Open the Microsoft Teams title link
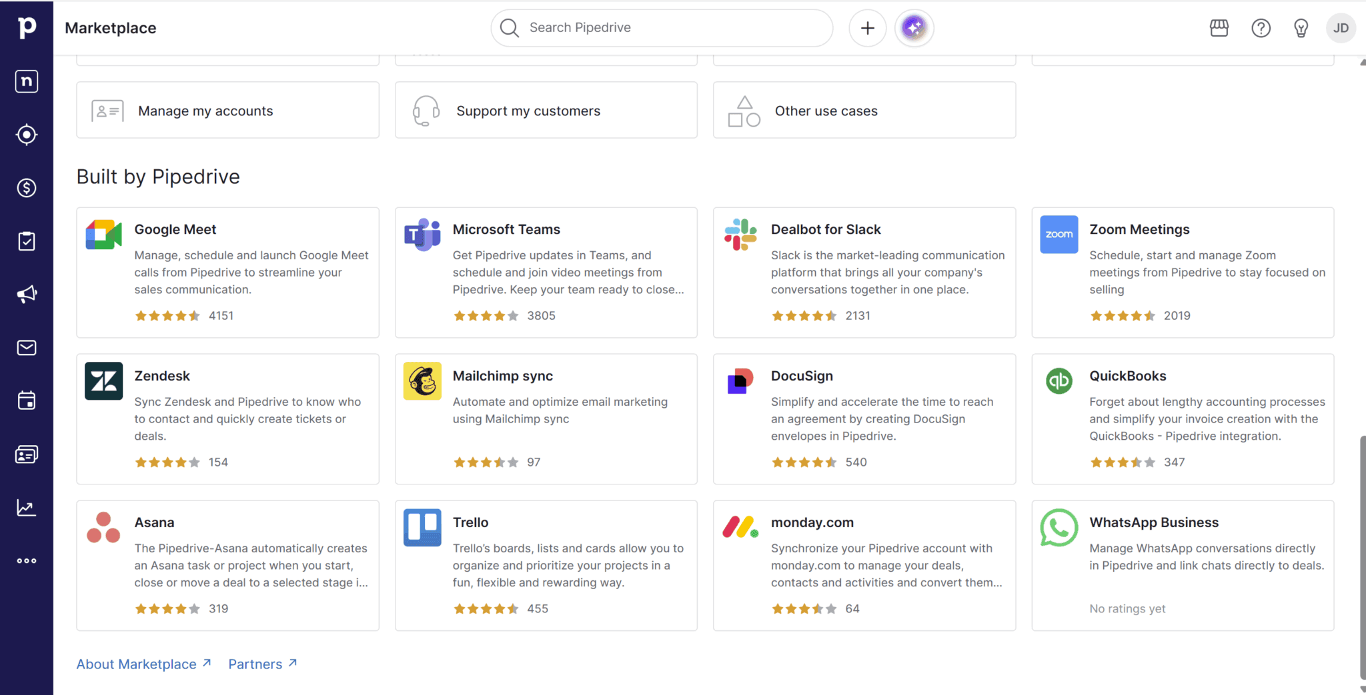The image size is (1366, 695). point(506,229)
